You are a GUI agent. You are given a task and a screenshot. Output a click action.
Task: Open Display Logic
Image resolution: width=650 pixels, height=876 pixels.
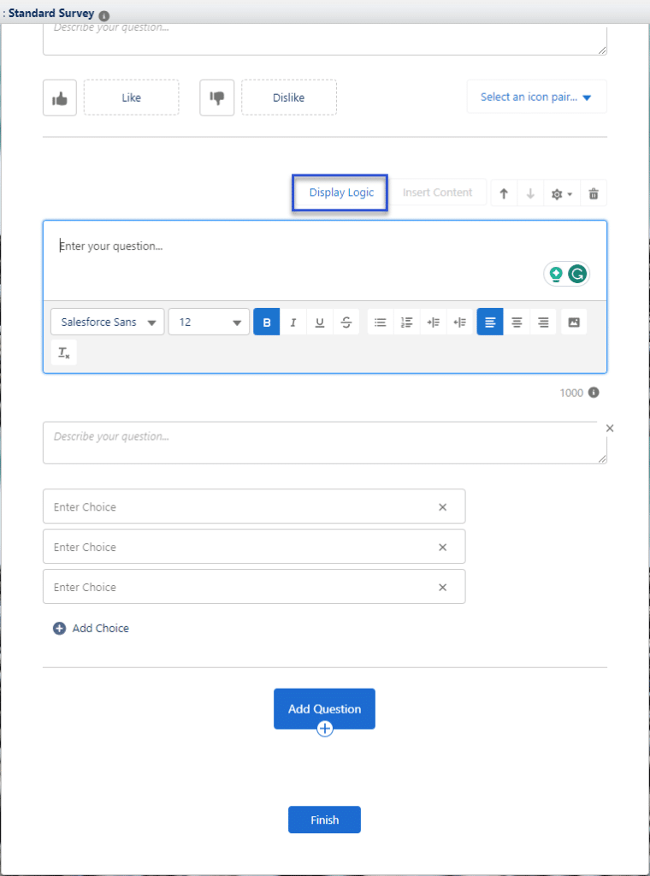(x=341, y=193)
